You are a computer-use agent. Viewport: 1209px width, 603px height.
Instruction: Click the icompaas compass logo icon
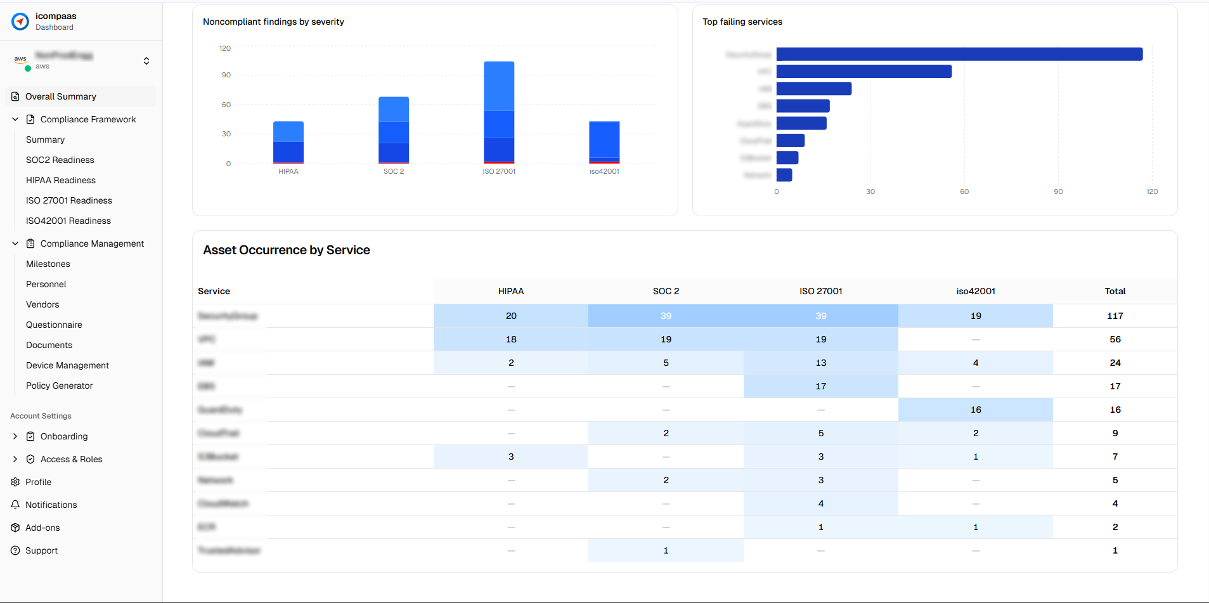coord(20,22)
